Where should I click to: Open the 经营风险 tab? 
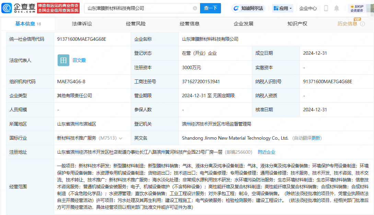[136, 24]
